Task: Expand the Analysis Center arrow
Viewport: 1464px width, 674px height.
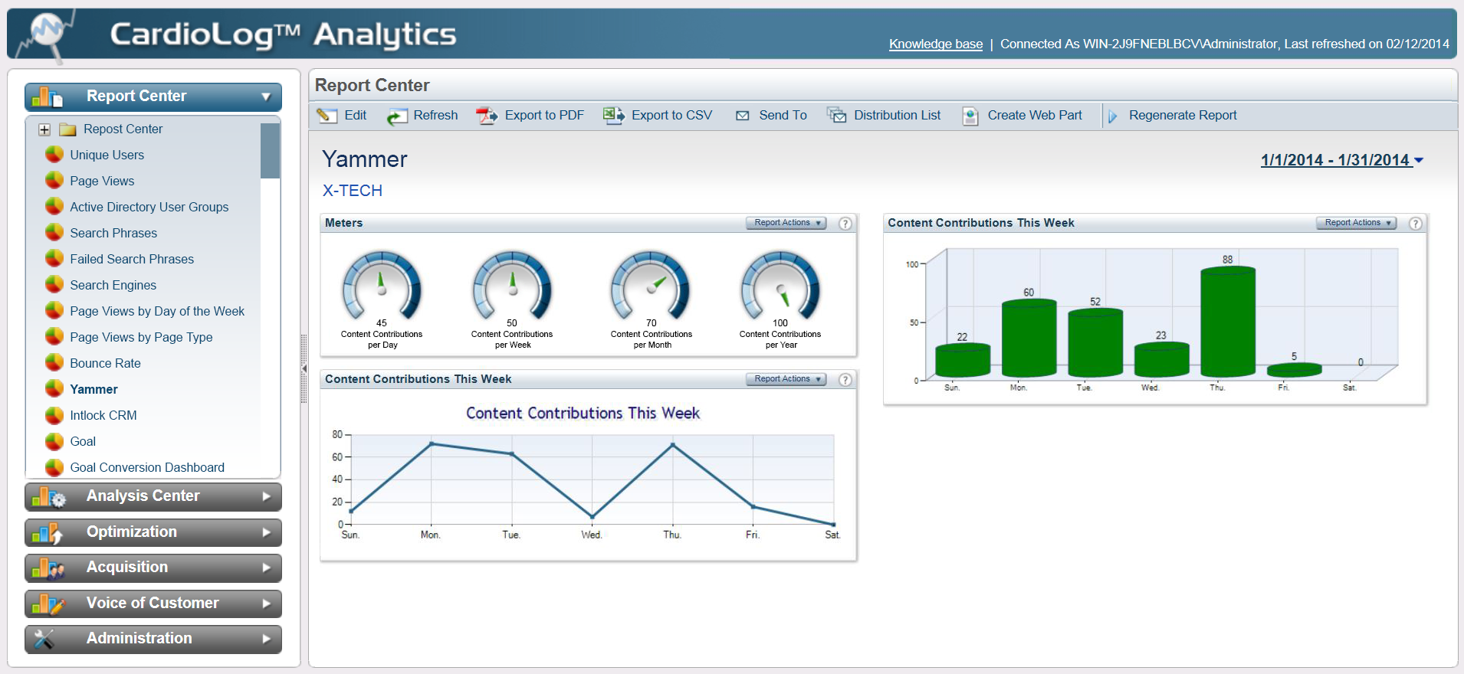Action: pyautogui.click(x=266, y=496)
